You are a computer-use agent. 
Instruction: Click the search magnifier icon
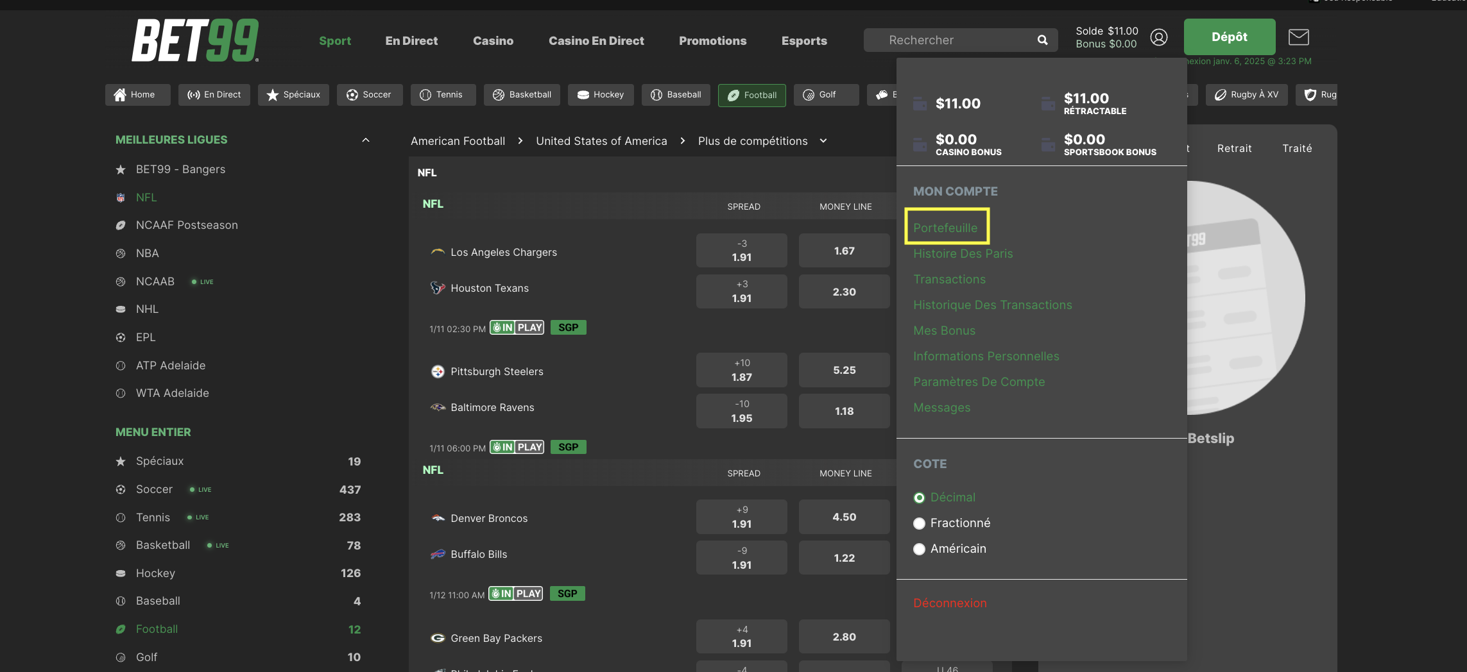tap(1043, 40)
